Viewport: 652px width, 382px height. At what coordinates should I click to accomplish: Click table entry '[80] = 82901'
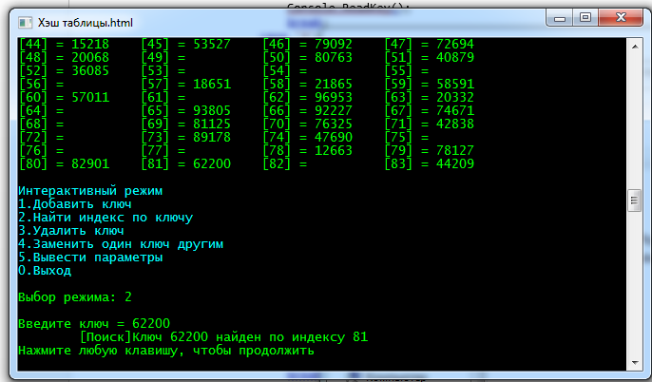[64, 163]
